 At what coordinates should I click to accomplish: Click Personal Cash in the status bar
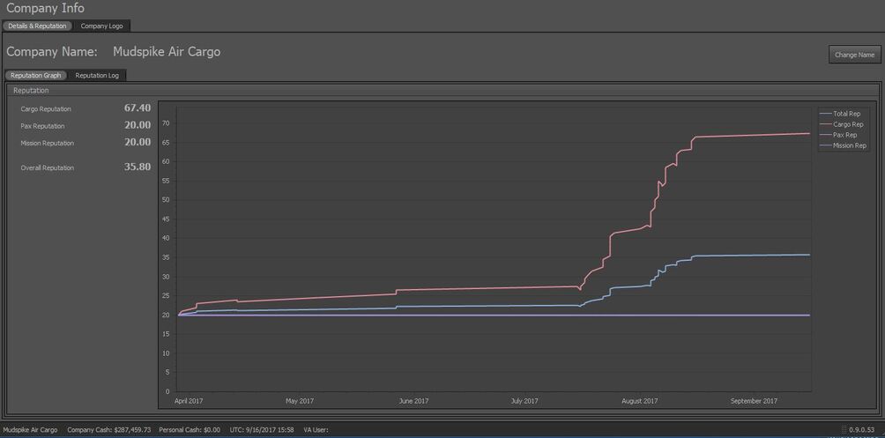point(190,430)
